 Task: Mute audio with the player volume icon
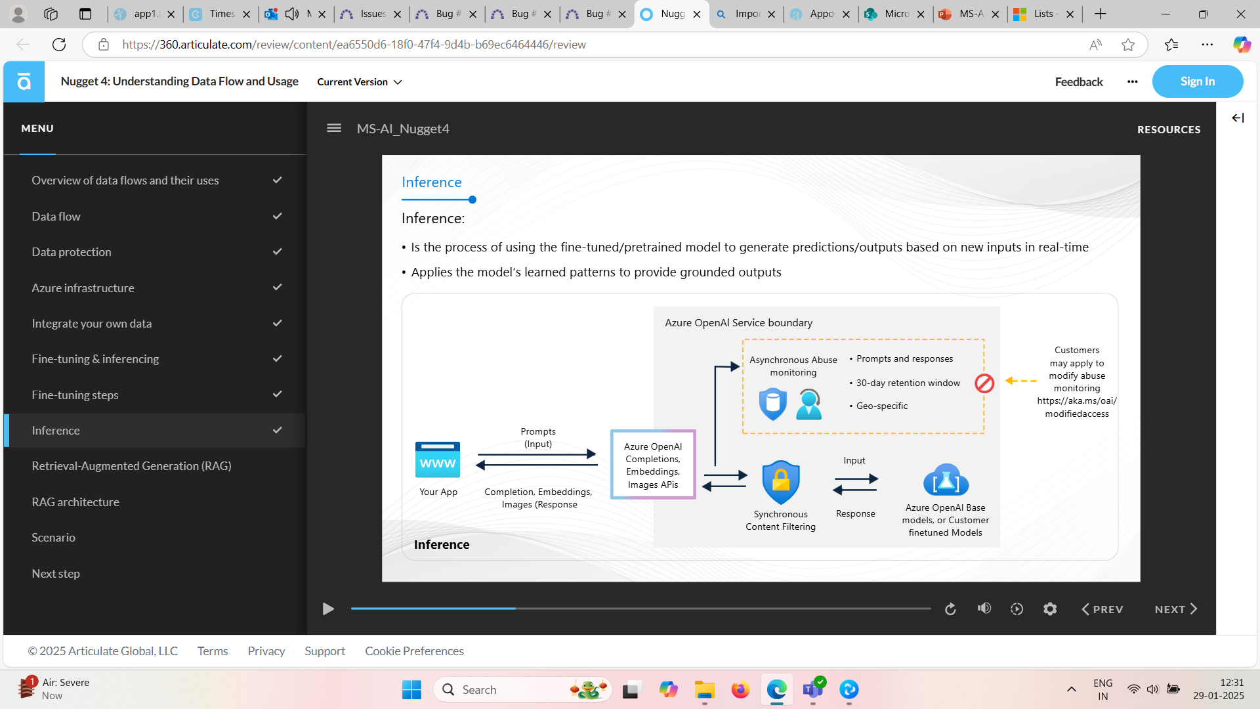coord(984,609)
